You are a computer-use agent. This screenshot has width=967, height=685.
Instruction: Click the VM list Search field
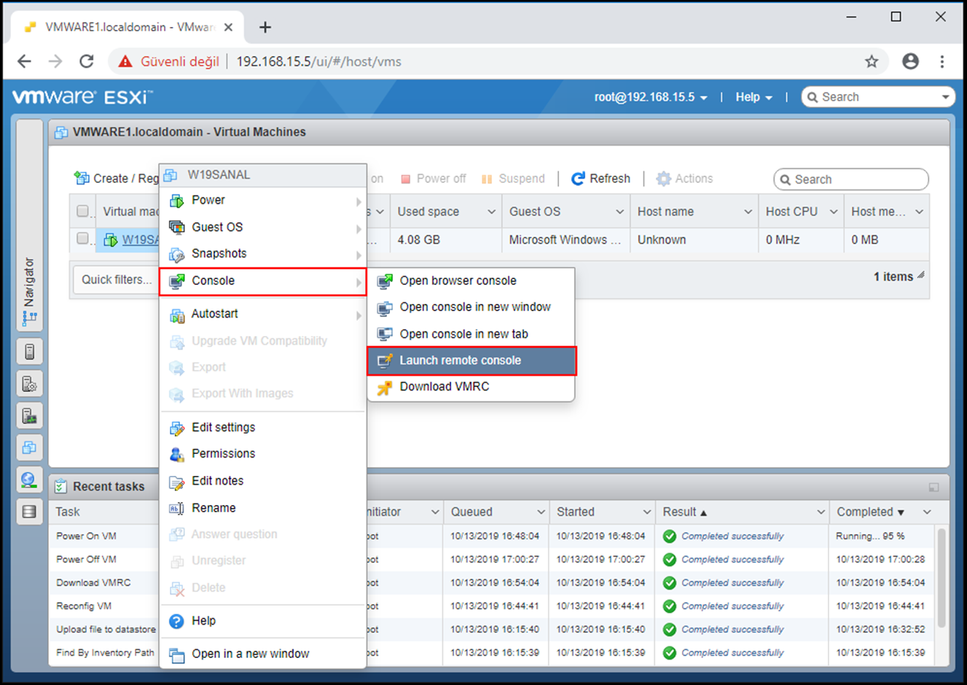[851, 179]
